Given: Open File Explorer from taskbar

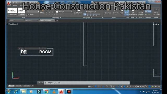Looking at the screenshot, I should [23, 92].
